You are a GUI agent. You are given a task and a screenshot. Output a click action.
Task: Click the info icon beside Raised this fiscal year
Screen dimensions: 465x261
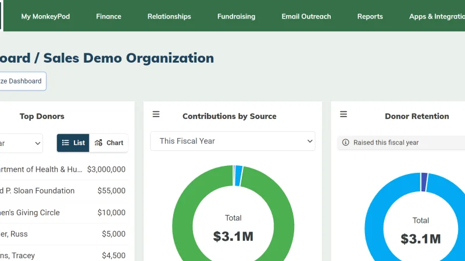point(345,142)
